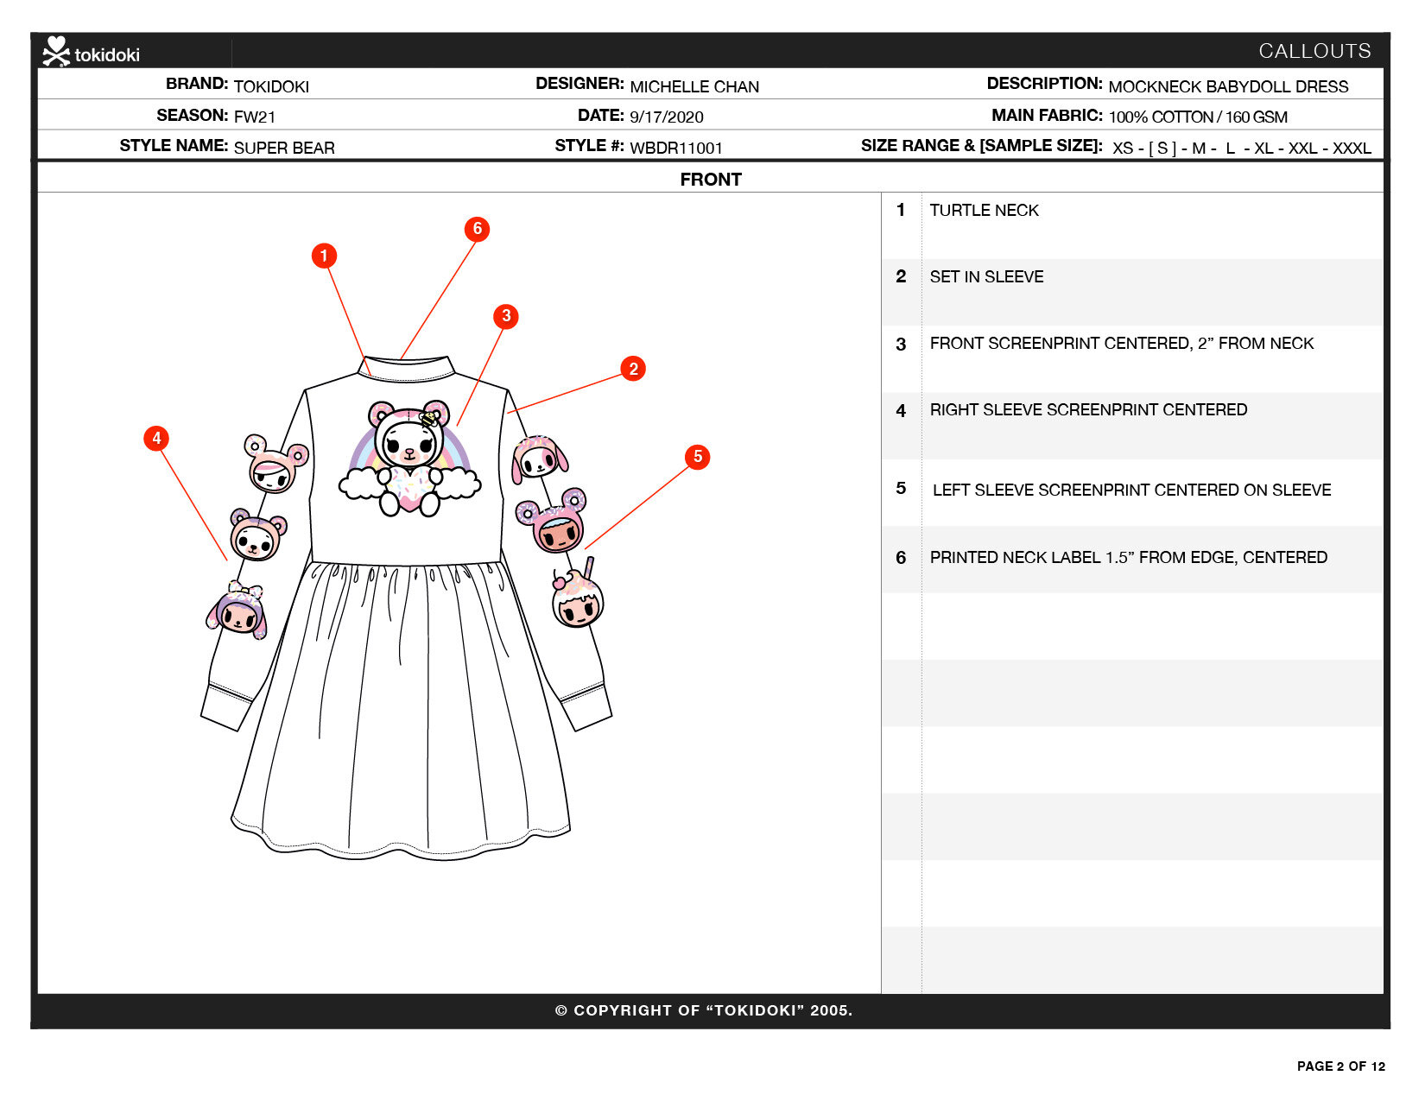Click red callout marker number 5
Screen dimensions: 1425x1101
point(698,457)
